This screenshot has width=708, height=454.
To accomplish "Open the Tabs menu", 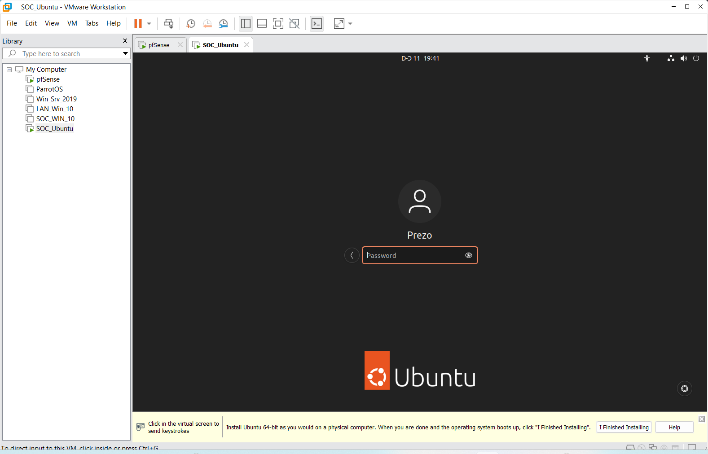I will pos(92,23).
